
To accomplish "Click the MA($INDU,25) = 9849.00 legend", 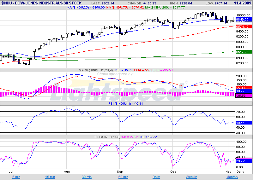I will click(86, 7).
